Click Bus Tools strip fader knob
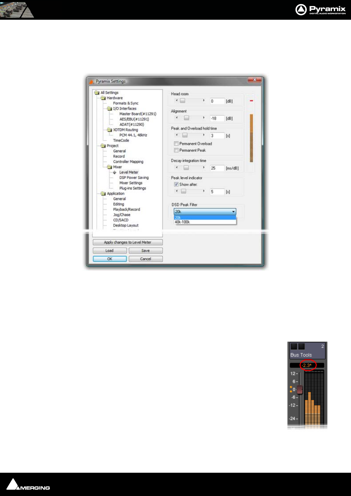This screenshot has height=496, width=351. coord(300,389)
